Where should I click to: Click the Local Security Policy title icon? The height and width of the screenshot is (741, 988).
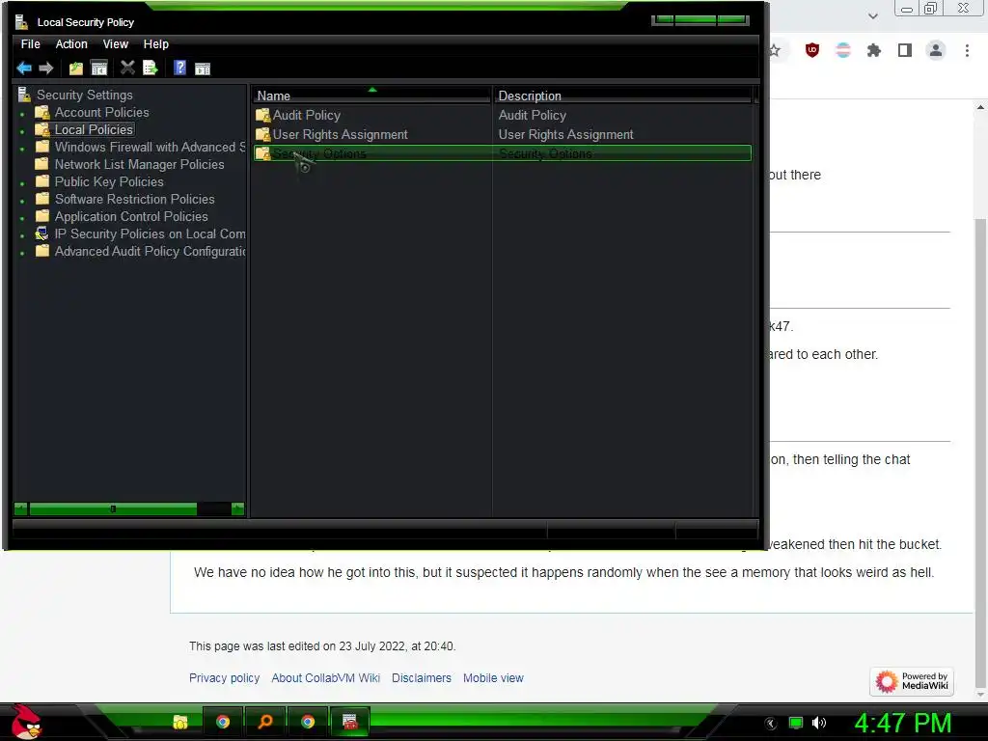click(x=22, y=22)
